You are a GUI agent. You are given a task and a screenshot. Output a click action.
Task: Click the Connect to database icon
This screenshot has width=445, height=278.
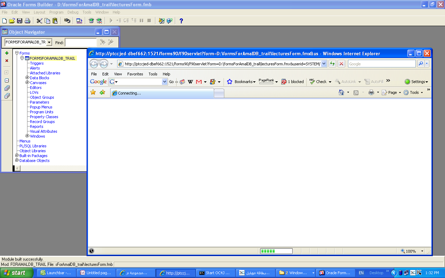click(67, 21)
